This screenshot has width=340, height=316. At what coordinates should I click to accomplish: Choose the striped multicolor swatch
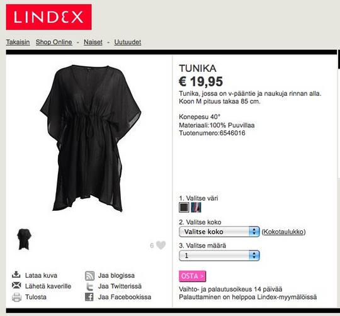click(196, 208)
